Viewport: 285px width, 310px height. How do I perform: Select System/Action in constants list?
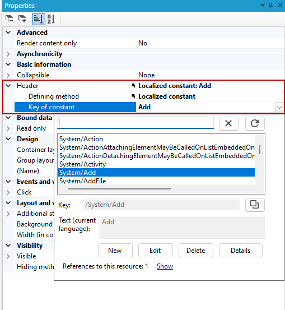tap(156, 139)
